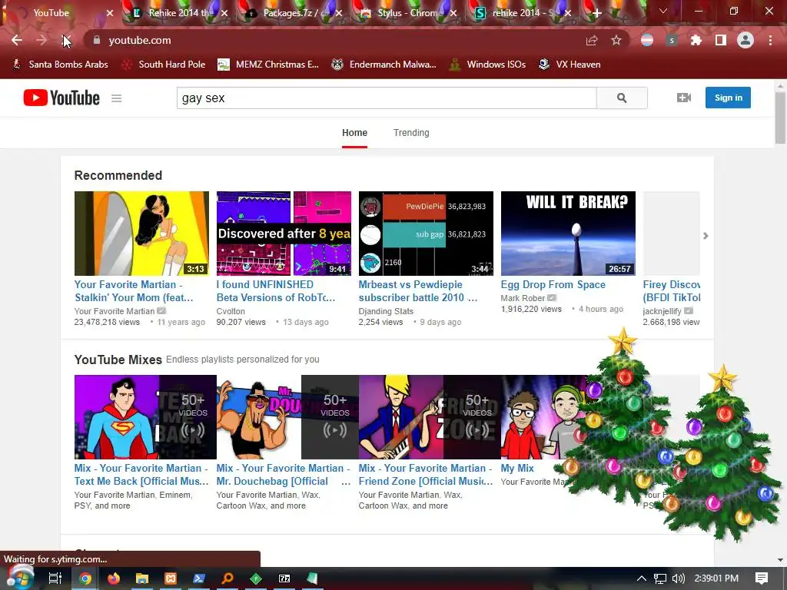This screenshot has height=590, width=787.
Task: Show hidden tray icons chevron
Action: click(642, 578)
